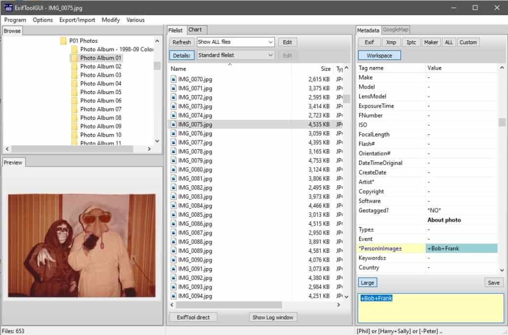
Task: Toggle the Large edit box
Action: [x=367, y=282]
